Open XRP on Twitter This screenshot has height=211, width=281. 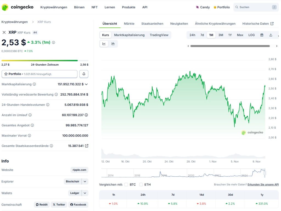[x=59, y=204]
